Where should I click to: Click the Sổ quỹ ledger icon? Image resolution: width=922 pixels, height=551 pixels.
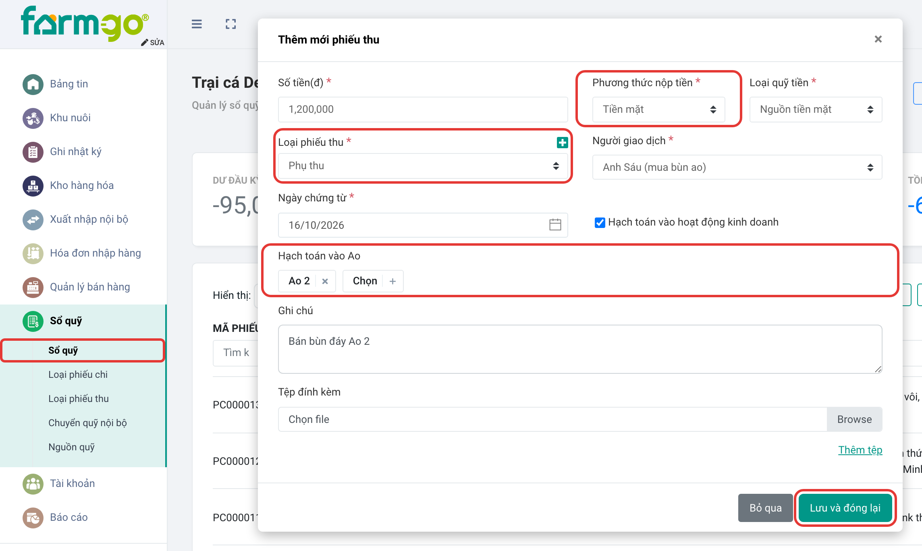pos(33,321)
